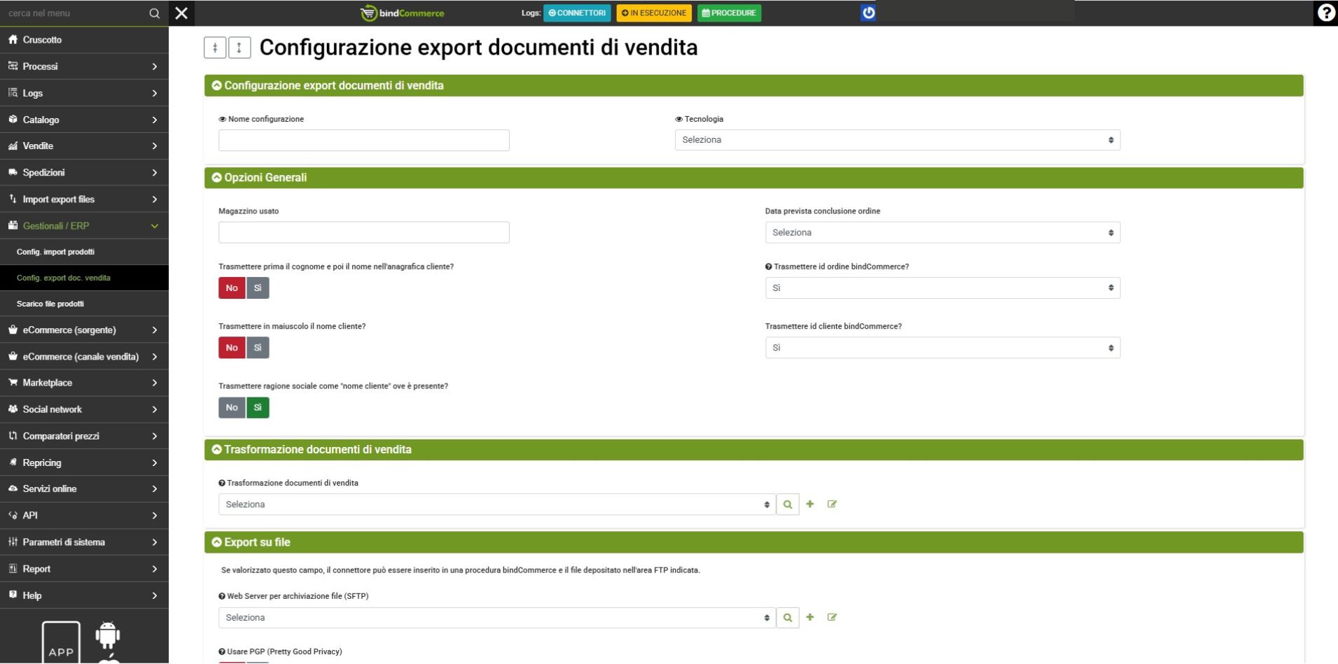1338x664 pixels.
Task: Collapse the Opzioni Generali section
Action: pyautogui.click(x=216, y=178)
